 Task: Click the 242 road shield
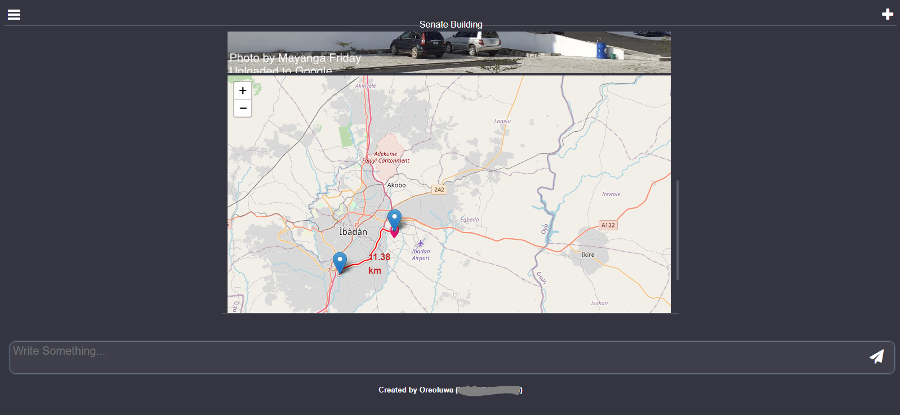coord(439,190)
